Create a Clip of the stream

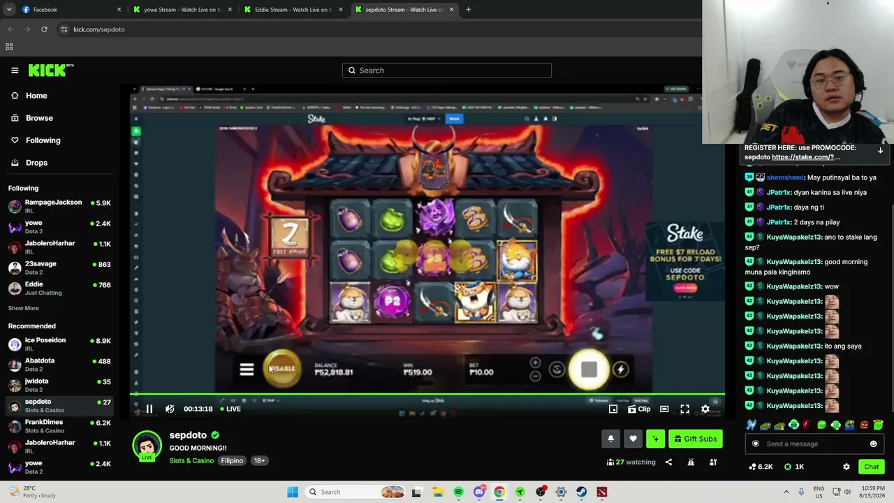[639, 409]
